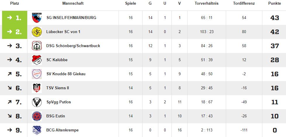Click the Mannschaft column header
The width and height of the screenshot is (286, 137).
(x=73, y=4)
